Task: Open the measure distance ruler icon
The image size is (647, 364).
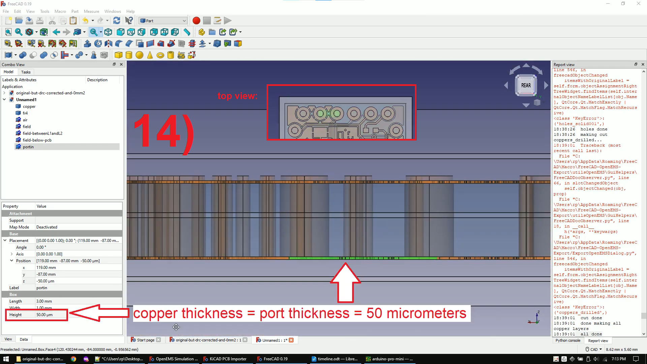Action: tap(187, 32)
